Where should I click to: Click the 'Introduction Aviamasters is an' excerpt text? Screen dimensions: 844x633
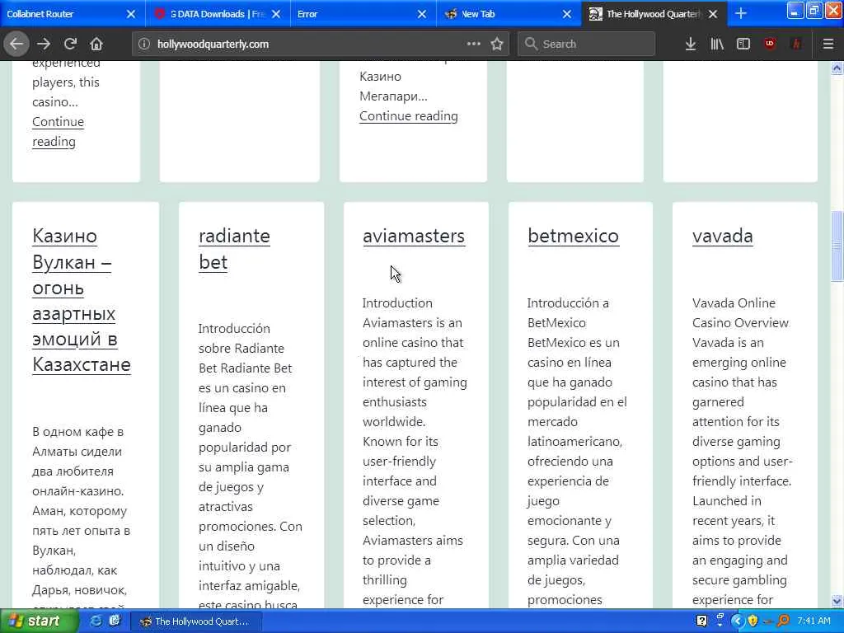(415, 451)
